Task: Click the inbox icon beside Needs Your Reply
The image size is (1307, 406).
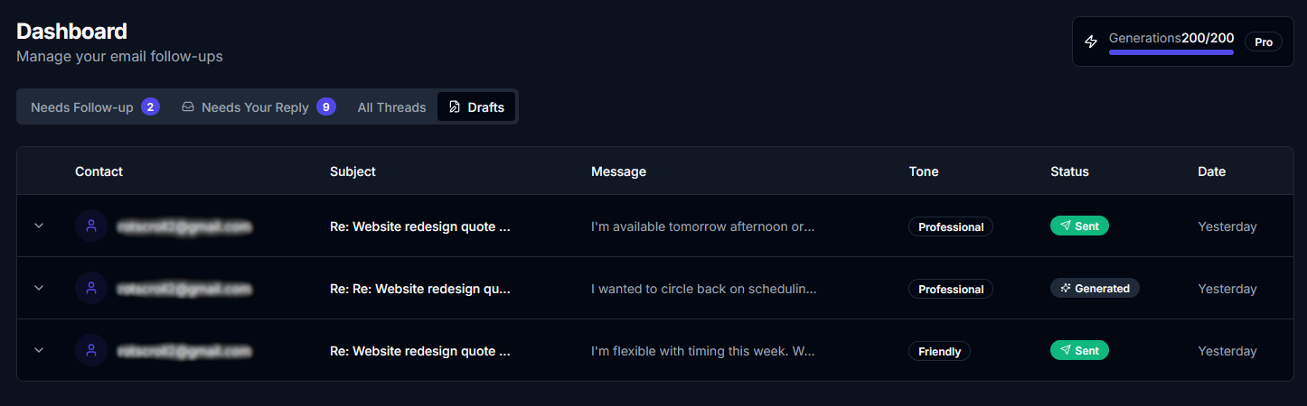Action: pos(188,107)
